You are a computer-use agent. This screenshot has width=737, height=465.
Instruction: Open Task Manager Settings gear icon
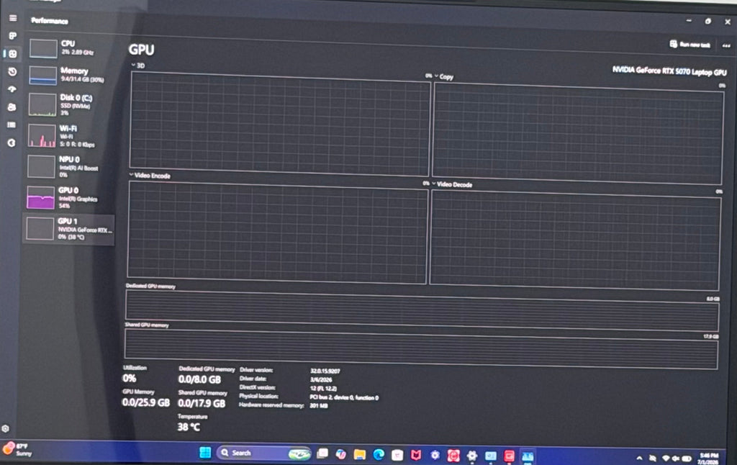(6, 428)
